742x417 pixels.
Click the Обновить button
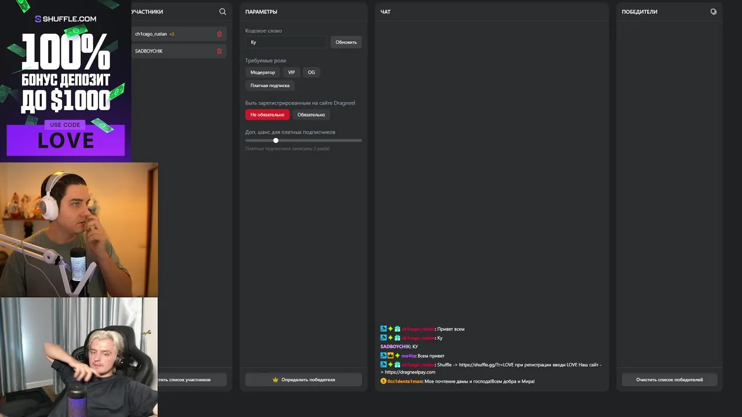346,42
